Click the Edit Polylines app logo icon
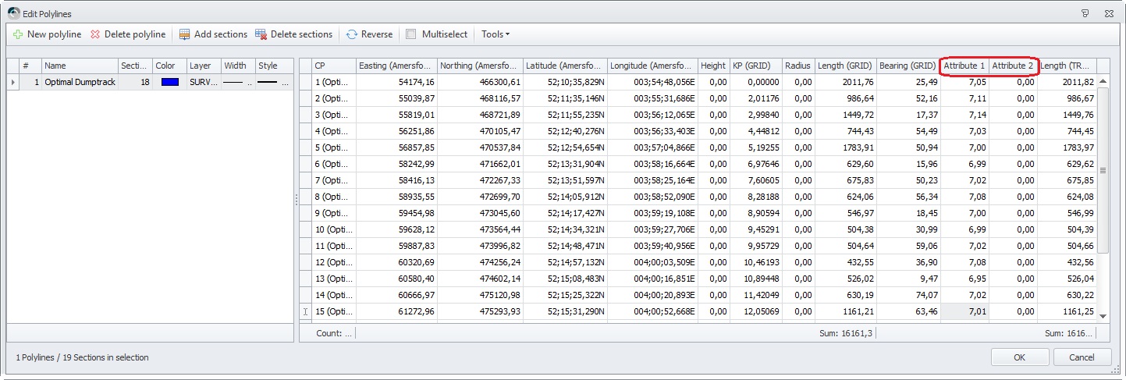This screenshot has width=1126, height=380. coord(13,14)
